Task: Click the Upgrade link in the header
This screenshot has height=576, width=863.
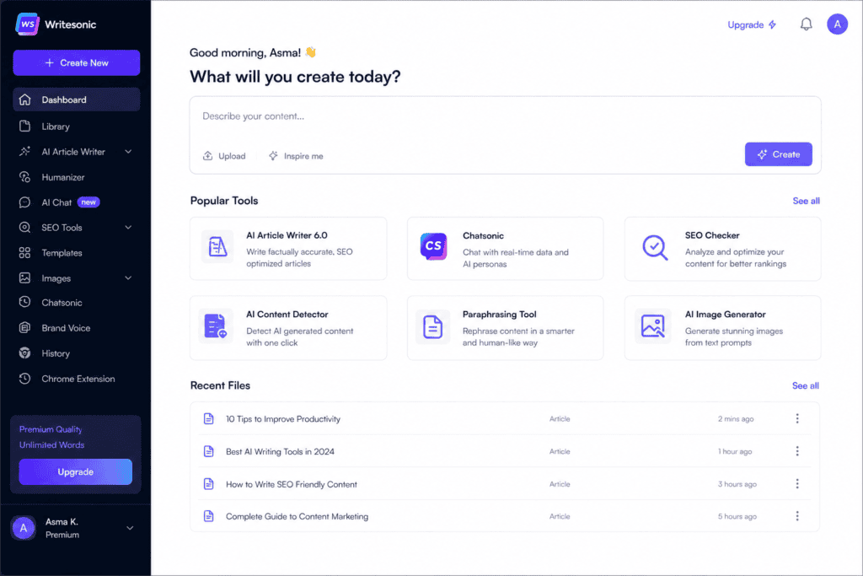Action: pos(752,24)
